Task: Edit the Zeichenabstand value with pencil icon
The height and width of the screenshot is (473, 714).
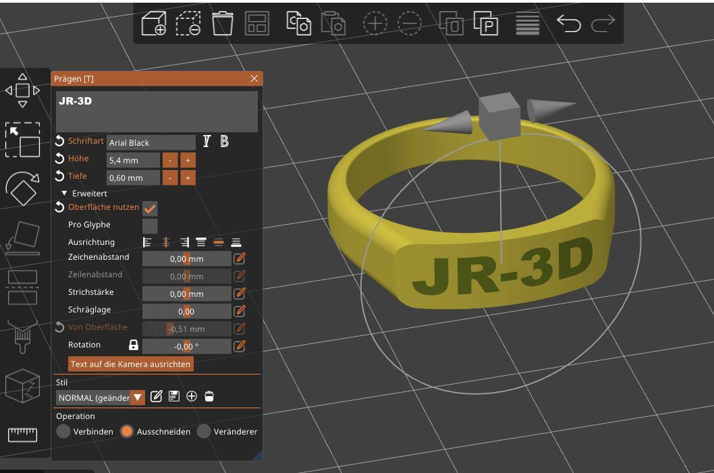Action: pos(240,258)
